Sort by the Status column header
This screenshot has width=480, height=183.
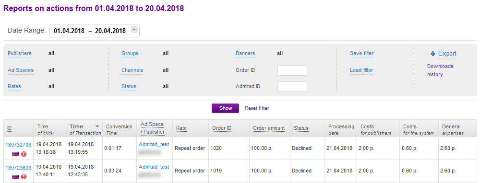tap(301, 128)
